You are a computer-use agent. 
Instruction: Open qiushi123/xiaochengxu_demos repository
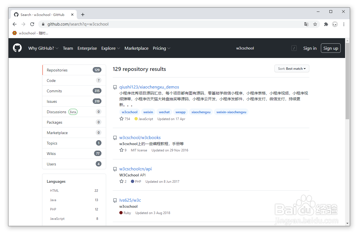coord(149,87)
